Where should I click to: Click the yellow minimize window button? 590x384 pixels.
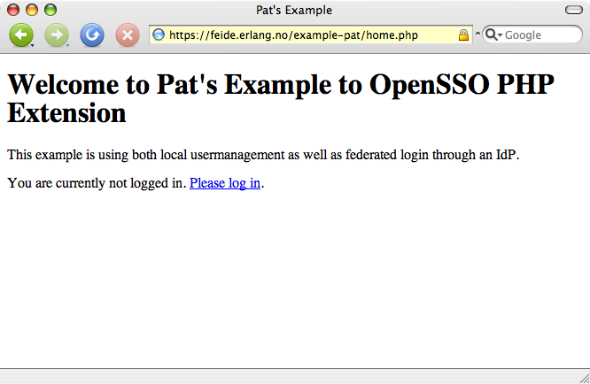(32, 10)
